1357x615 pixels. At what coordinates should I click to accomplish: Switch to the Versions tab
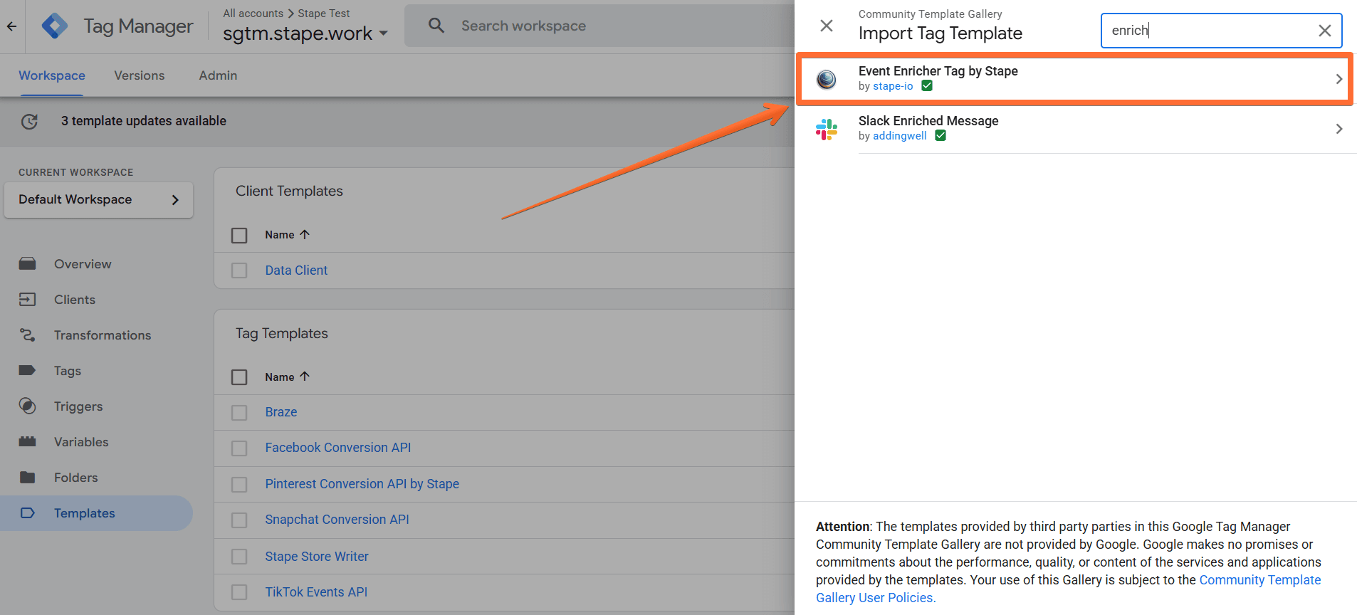140,75
